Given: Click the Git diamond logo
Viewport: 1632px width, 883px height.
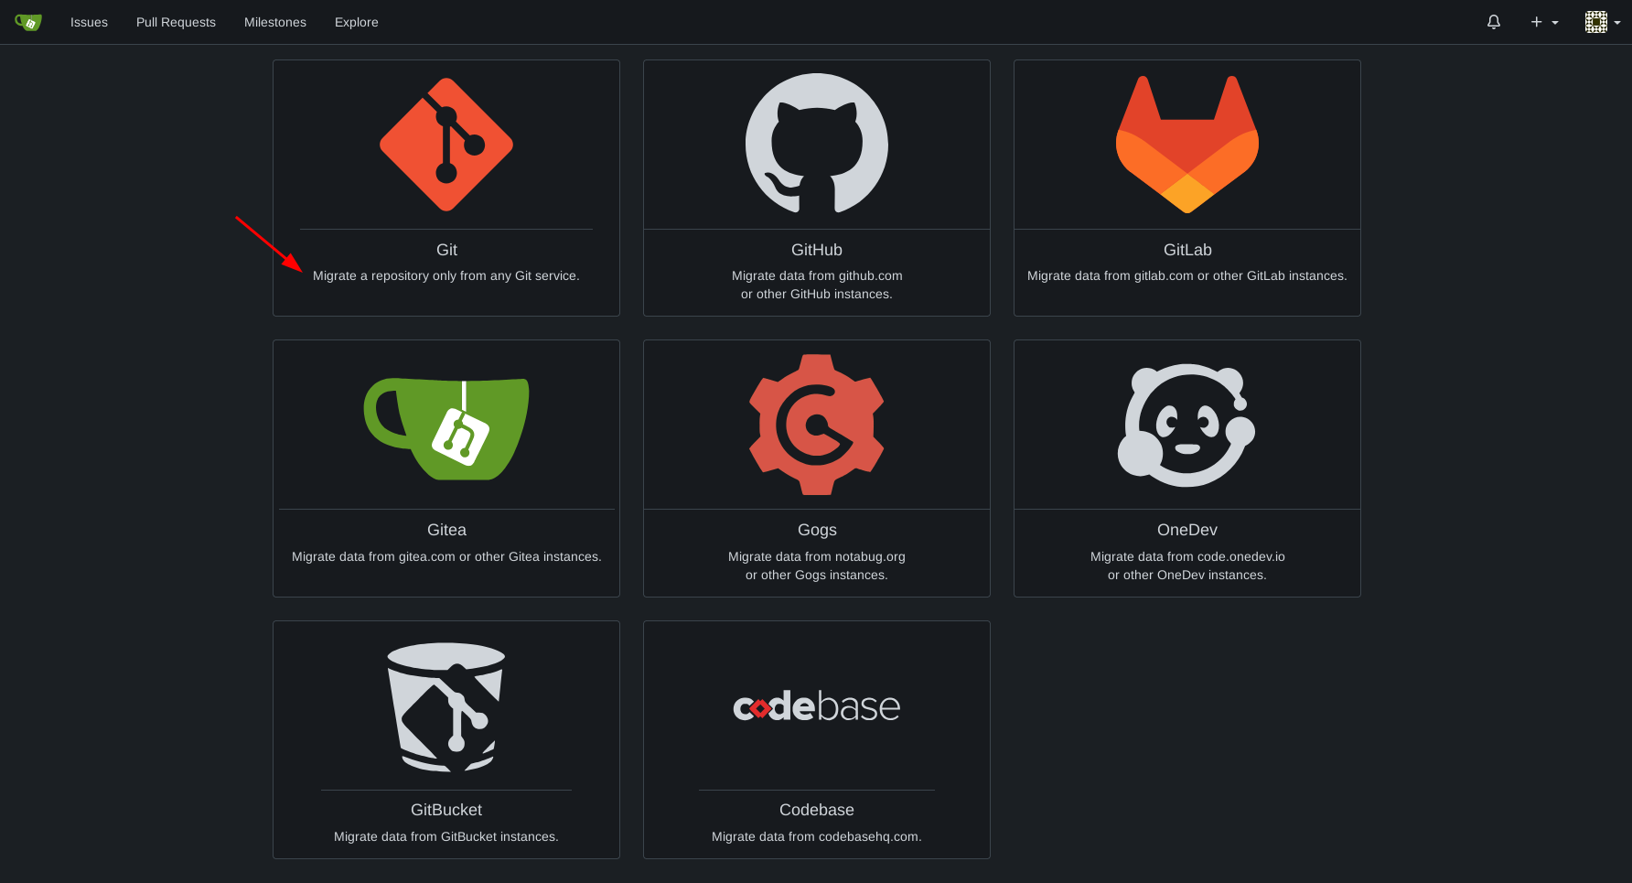Looking at the screenshot, I should click(446, 145).
